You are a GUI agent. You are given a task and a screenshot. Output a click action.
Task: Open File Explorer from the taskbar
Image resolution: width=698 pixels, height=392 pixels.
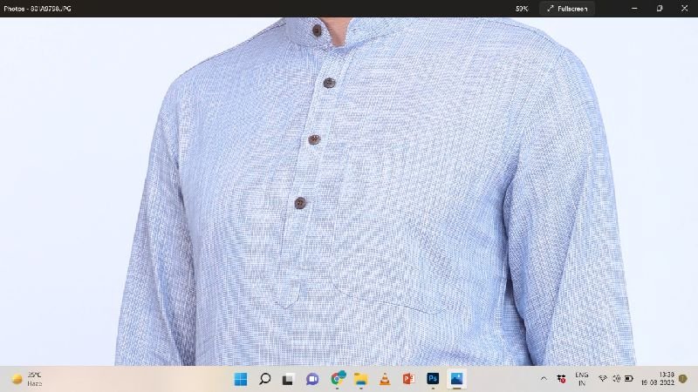coord(360,379)
